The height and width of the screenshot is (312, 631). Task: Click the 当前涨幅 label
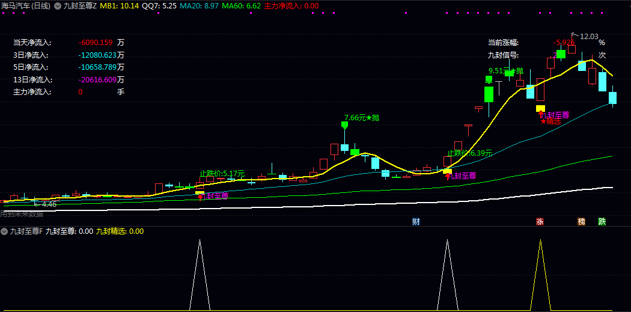coord(503,42)
